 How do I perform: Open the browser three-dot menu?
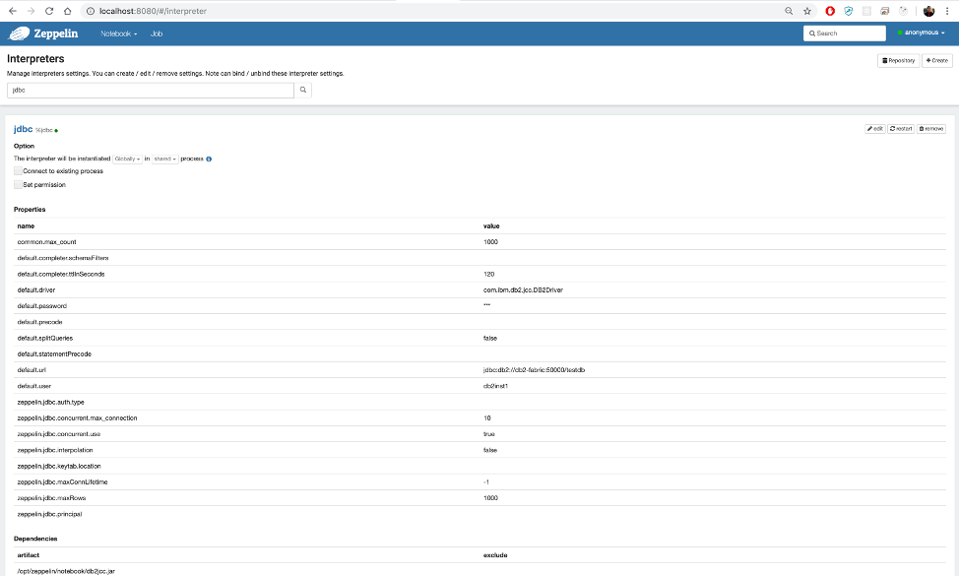point(947,11)
